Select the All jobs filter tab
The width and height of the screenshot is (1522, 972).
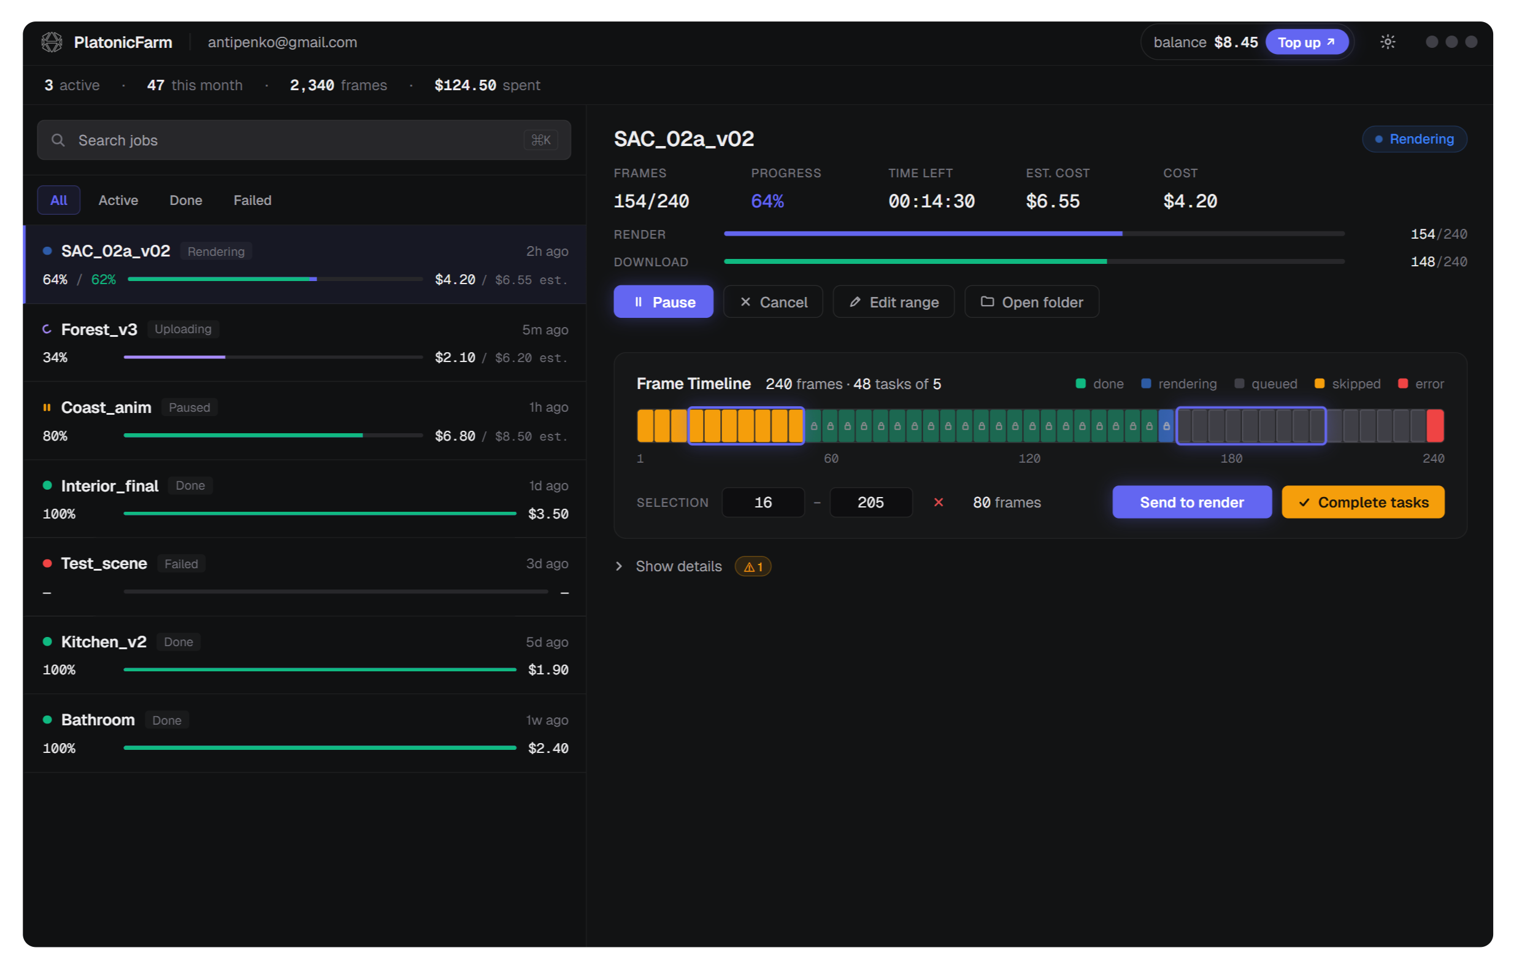[59, 201]
